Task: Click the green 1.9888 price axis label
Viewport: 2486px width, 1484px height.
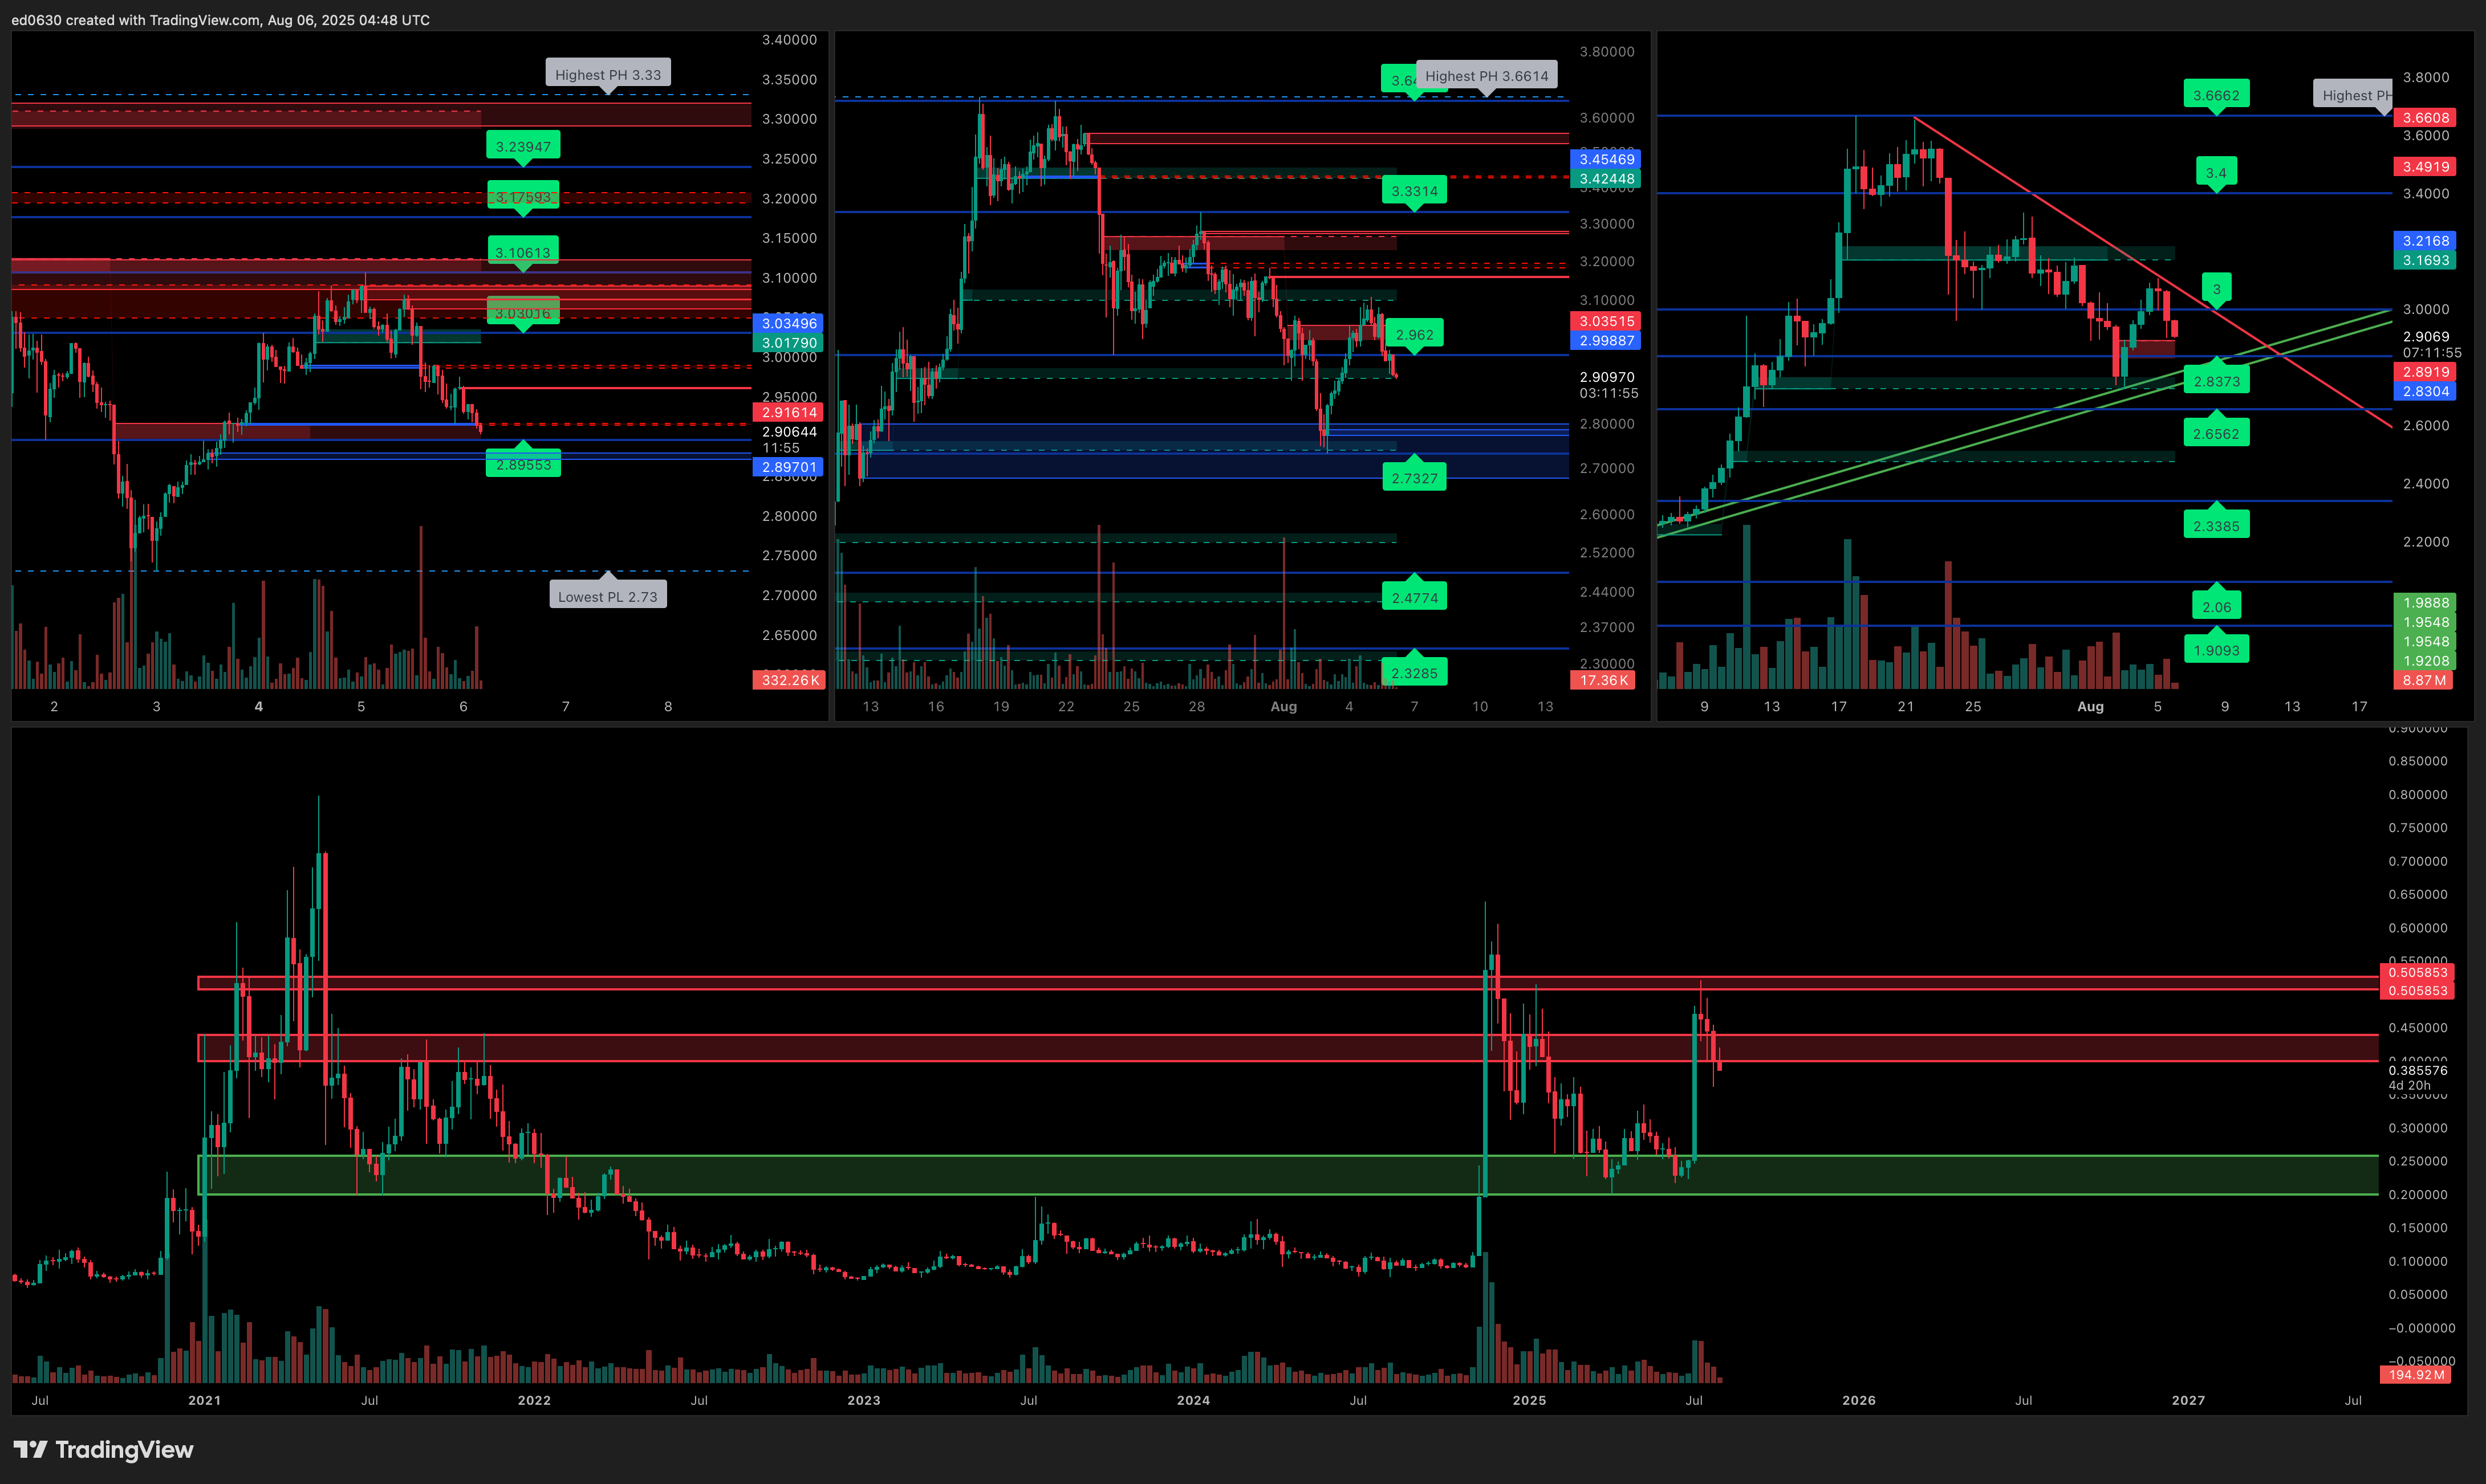Action: tap(2426, 603)
